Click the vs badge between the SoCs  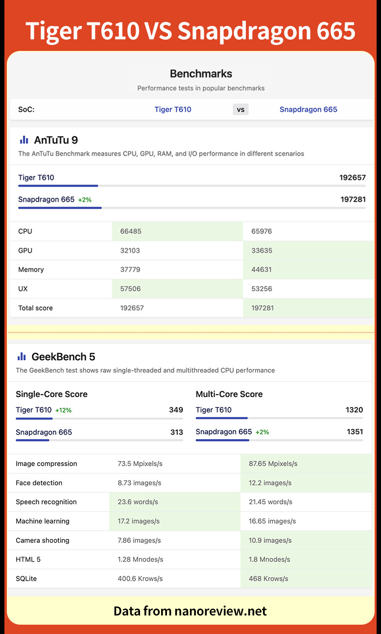[x=240, y=110]
